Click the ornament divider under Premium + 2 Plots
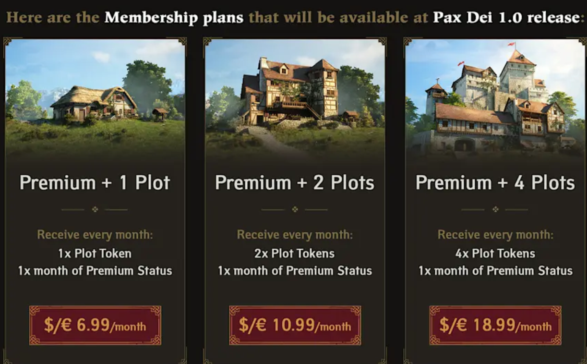 295,209
